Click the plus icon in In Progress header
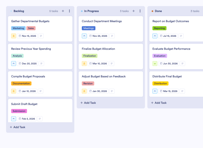Viewport: 203px width, 148px height. pos(134,11)
